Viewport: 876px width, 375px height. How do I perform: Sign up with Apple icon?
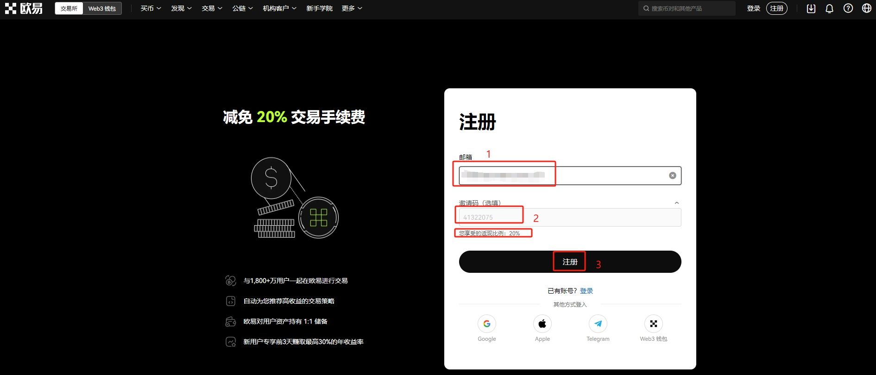(542, 324)
